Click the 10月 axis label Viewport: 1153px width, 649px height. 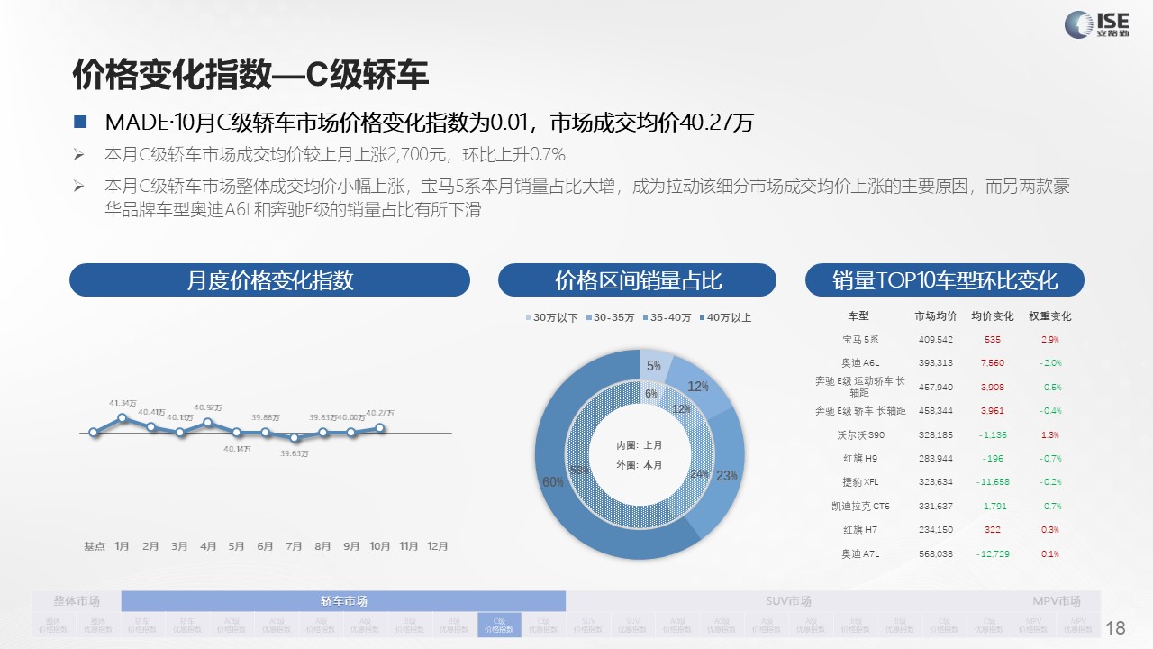[380, 545]
